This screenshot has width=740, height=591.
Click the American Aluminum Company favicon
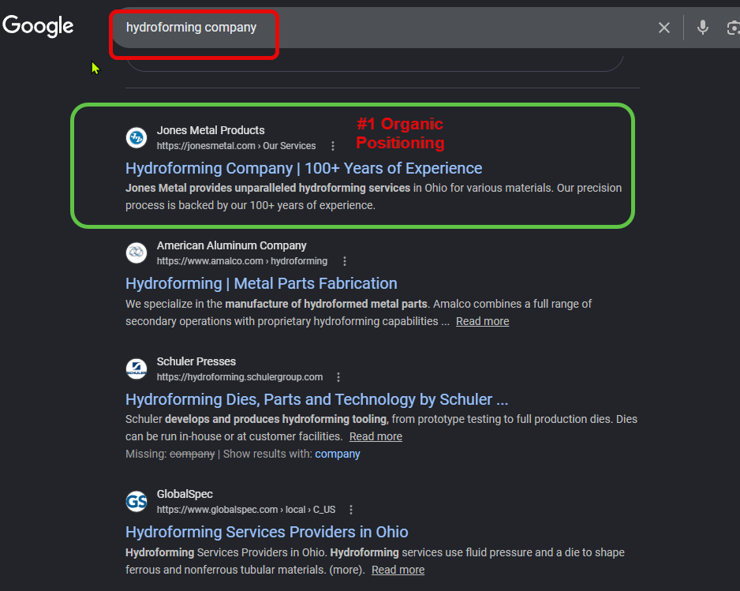[136, 252]
